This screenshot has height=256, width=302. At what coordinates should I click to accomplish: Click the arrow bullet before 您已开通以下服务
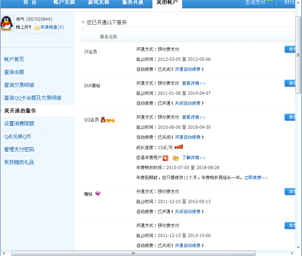pyautogui.click(x=83, y=22)
